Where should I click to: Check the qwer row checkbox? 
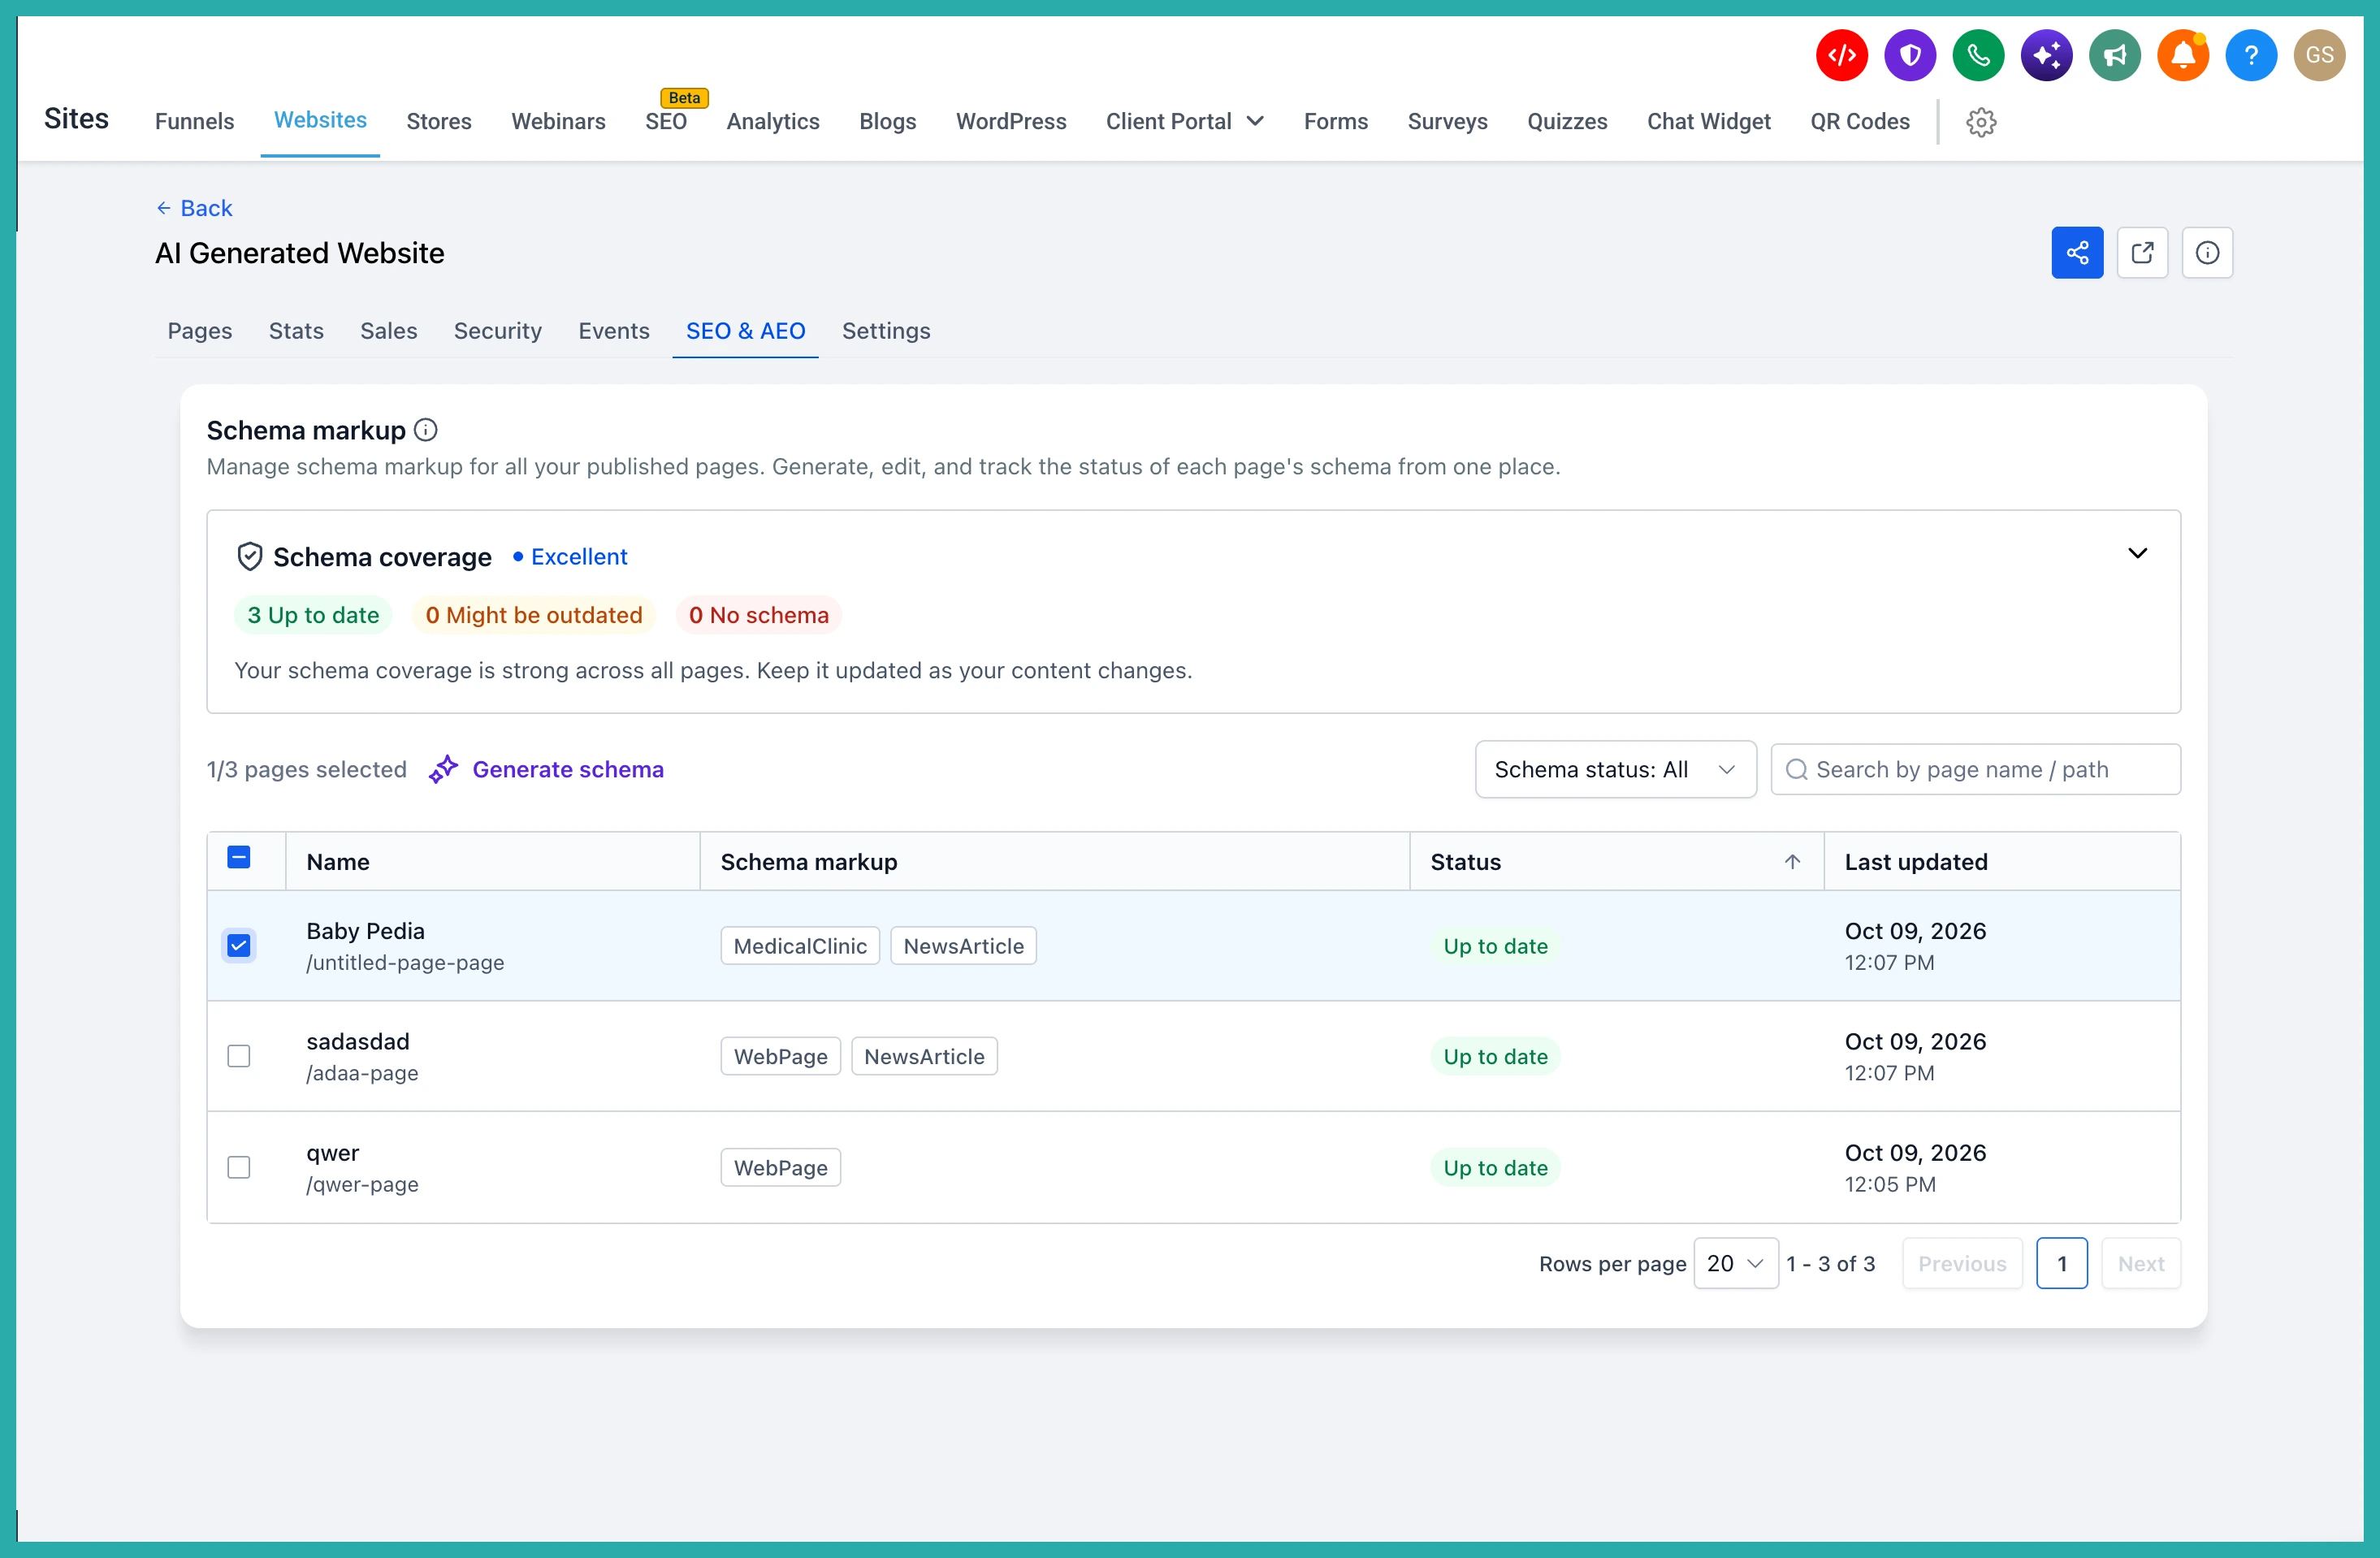pos(238,1167)
